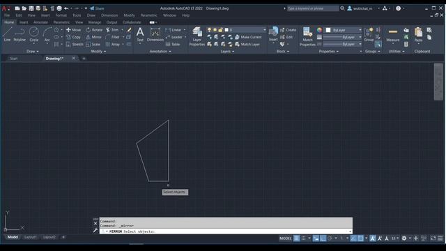Toggle snap mode in status bar
Image resolution: width=446 pixels, height=251 pixels.
304,238
